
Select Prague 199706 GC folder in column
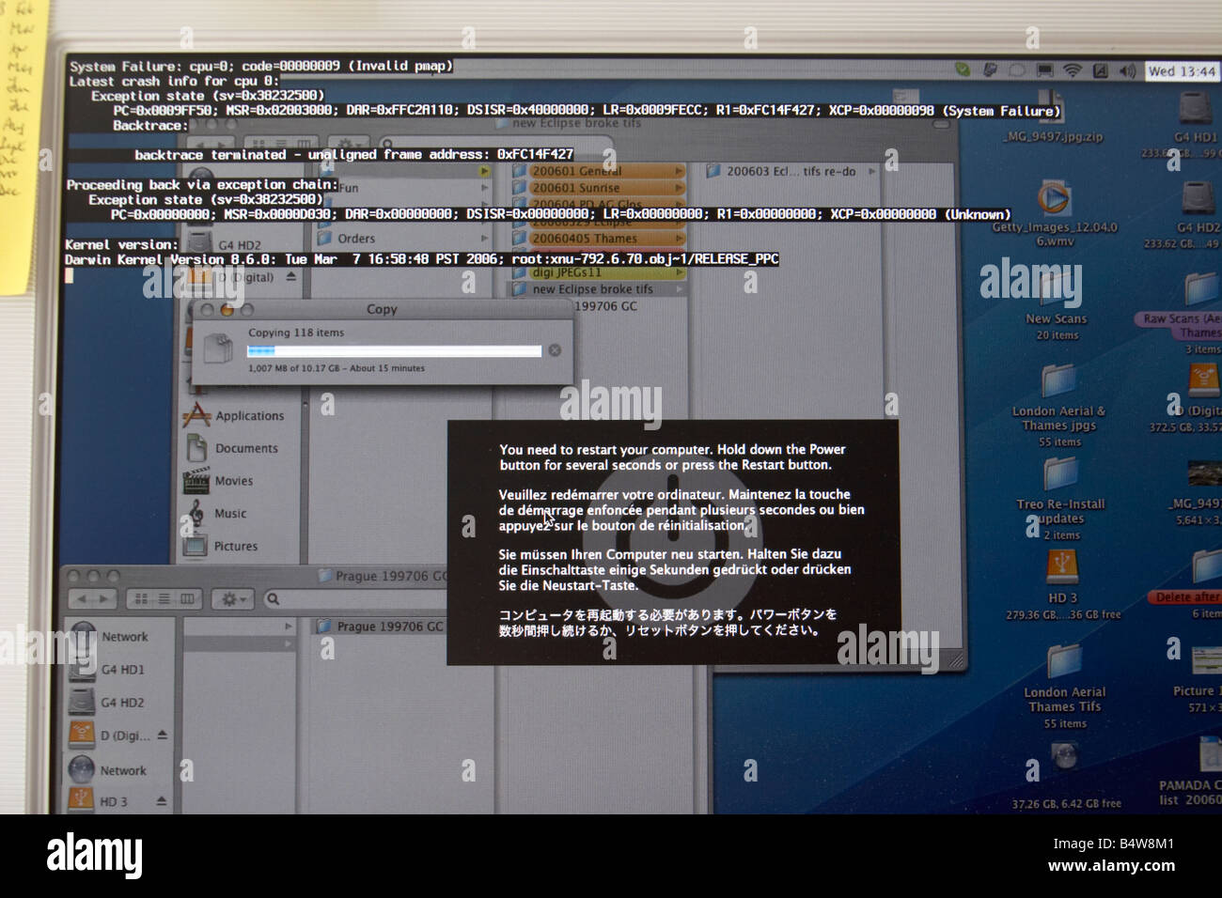[380, 626]
